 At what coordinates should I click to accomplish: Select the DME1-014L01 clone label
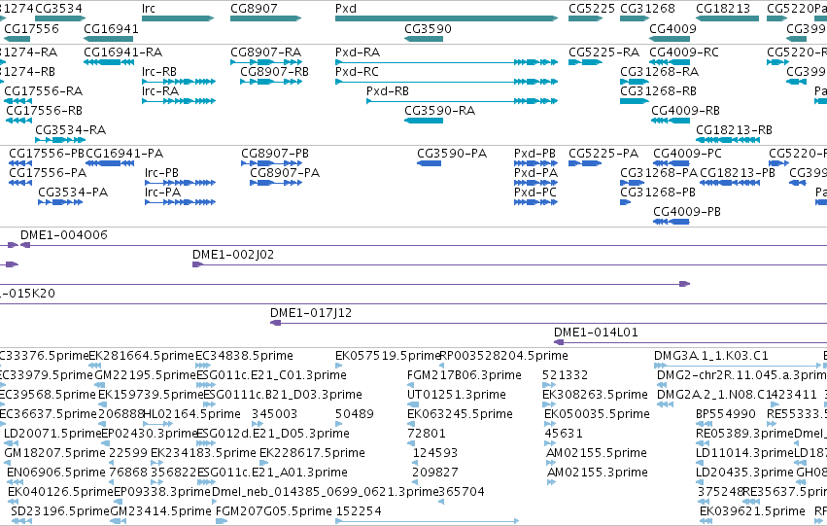(596, 333)
